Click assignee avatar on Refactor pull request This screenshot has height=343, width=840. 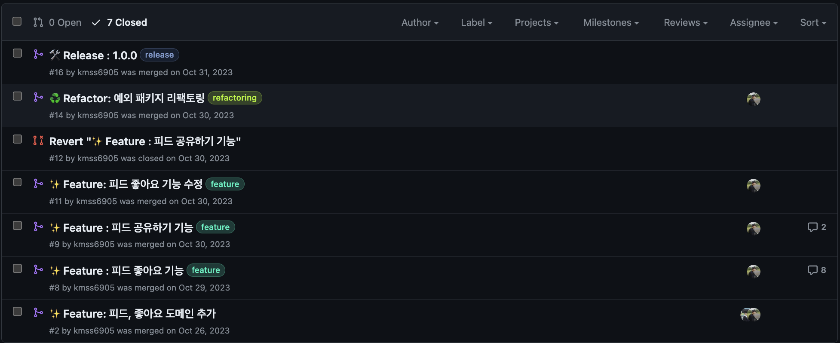(754, 99)
